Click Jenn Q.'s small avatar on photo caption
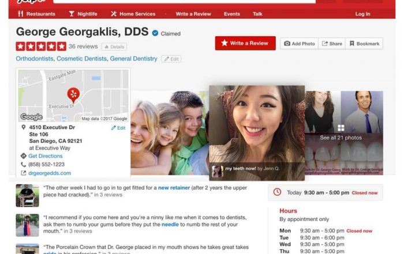404x254 pixels. [x=218, y=172]
